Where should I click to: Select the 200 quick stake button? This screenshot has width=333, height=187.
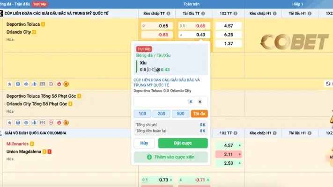[x=162, y=114]
